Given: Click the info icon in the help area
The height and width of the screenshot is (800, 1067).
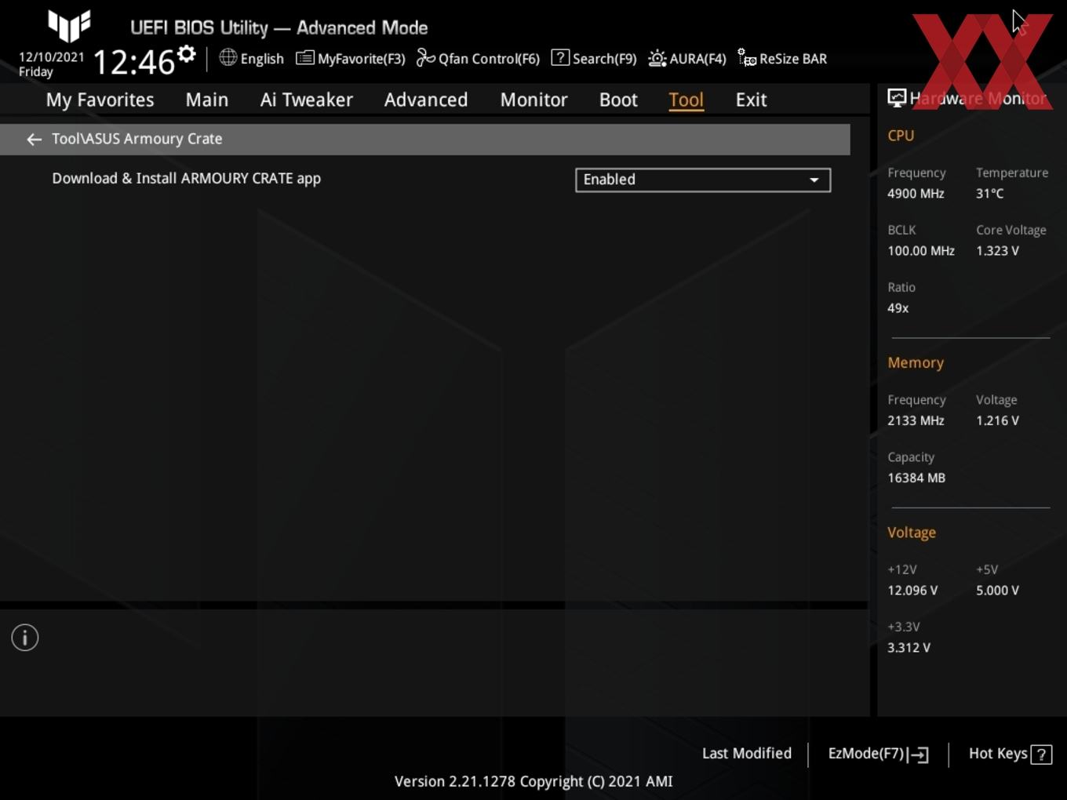Looking at the screenshot, I should tap(25, 638).
